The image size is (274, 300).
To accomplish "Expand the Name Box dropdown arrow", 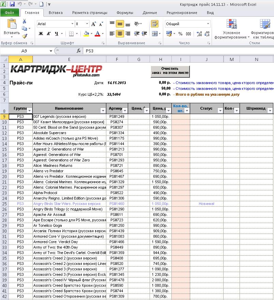I will tap(51, 51).
